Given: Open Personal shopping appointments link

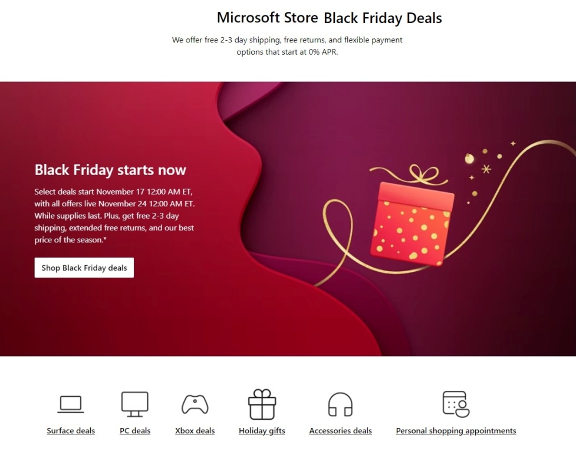Looking at the screenshot, I should 456,431.
